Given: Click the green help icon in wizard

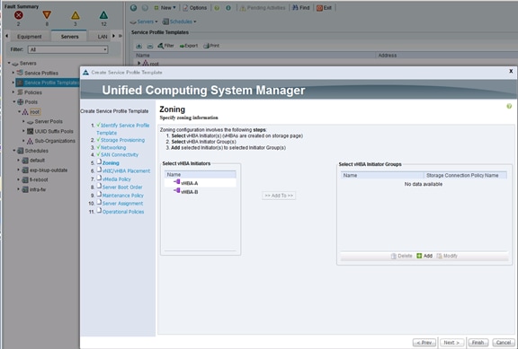Looking at the screenshot, I should pyautogui.click(x=509, y=106).
